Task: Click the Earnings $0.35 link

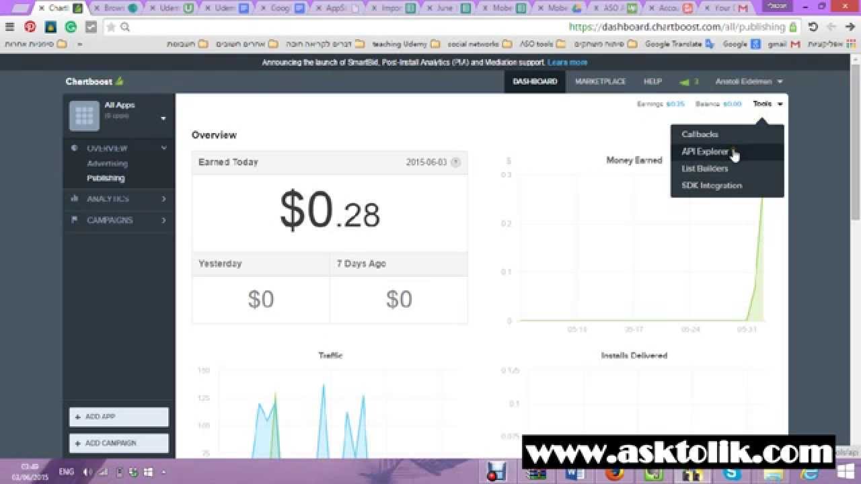Action: pos(661,104)
